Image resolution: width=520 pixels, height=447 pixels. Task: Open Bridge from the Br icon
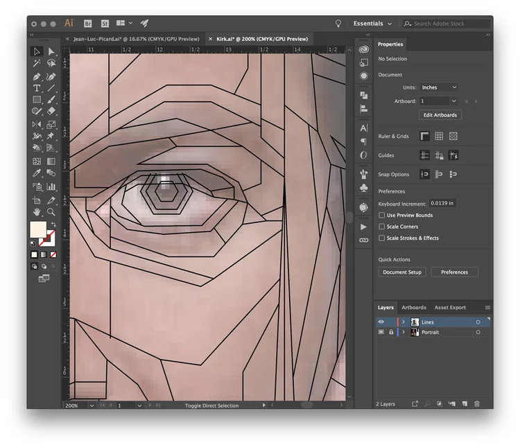[88, 24]
